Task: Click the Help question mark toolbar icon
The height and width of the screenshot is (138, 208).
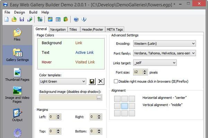Action: click(x=76, y=19)
